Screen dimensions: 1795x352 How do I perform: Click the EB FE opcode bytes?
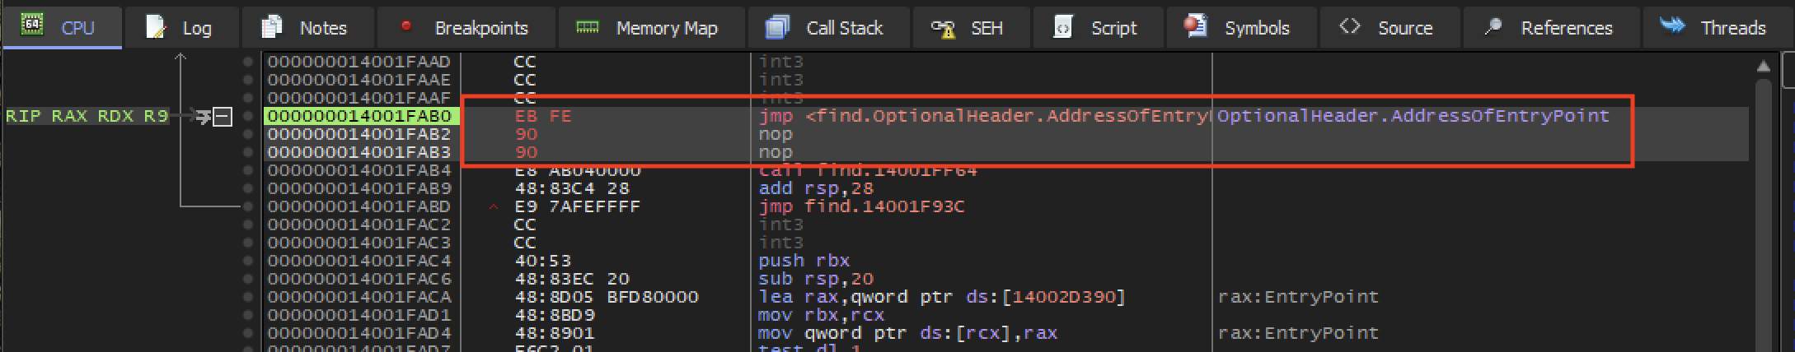point(542,116)
